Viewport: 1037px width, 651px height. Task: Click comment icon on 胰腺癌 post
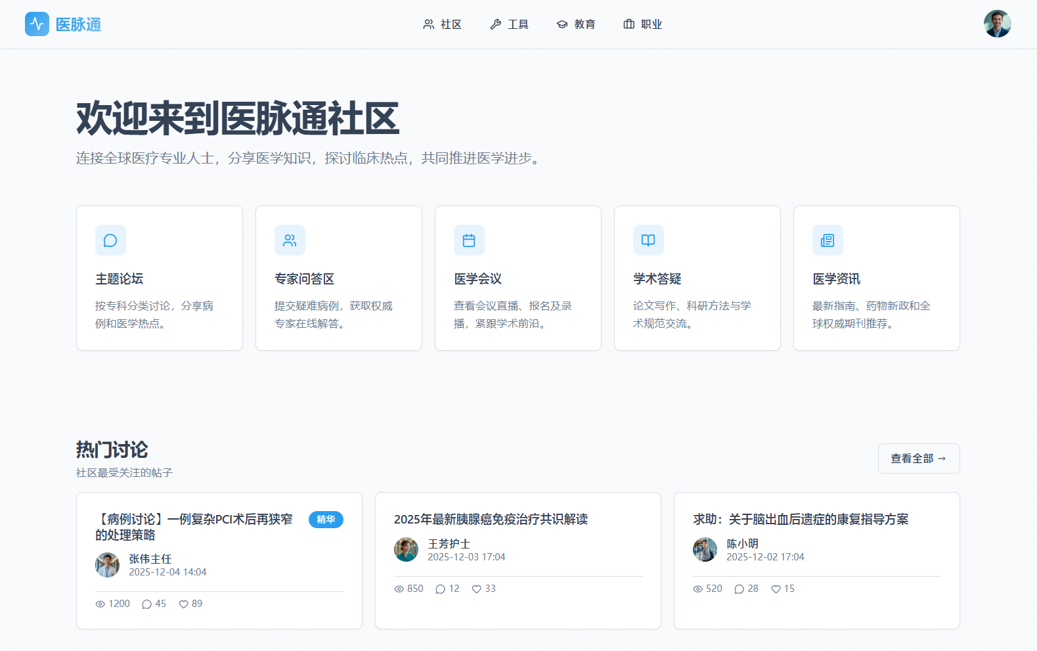pos(440,589)
